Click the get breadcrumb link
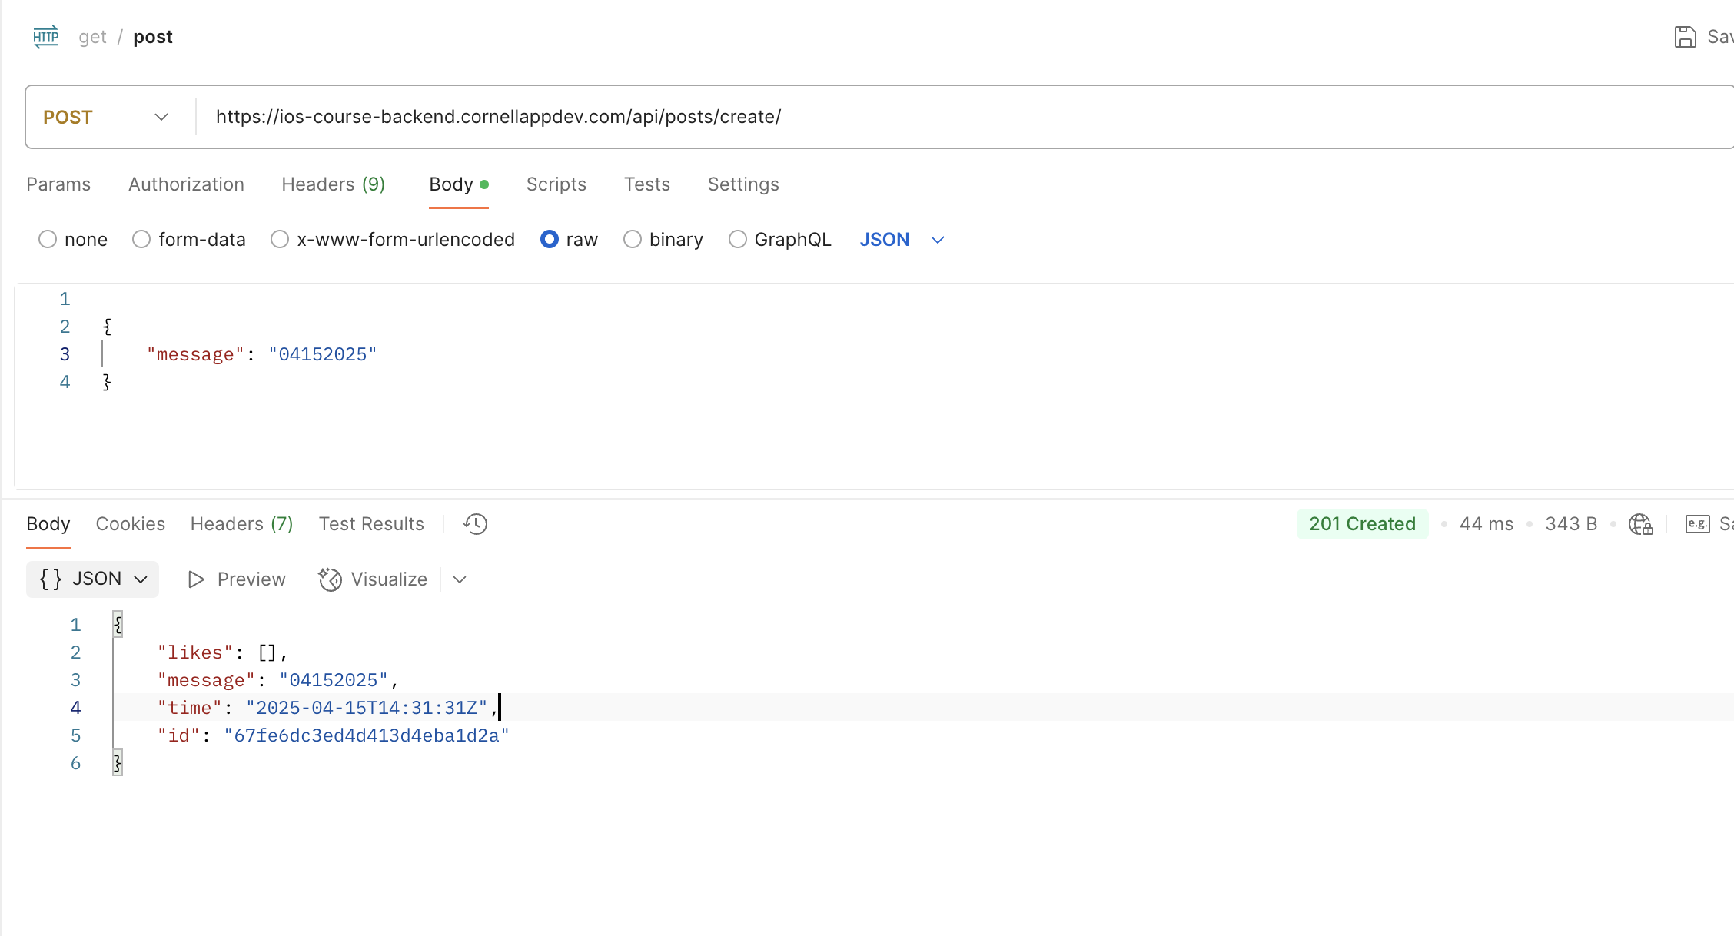 pos(92,37)
